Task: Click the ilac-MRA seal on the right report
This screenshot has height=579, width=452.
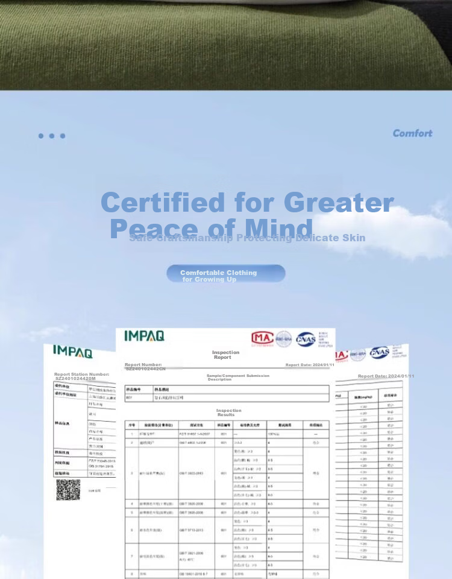Action: (358, 355)
